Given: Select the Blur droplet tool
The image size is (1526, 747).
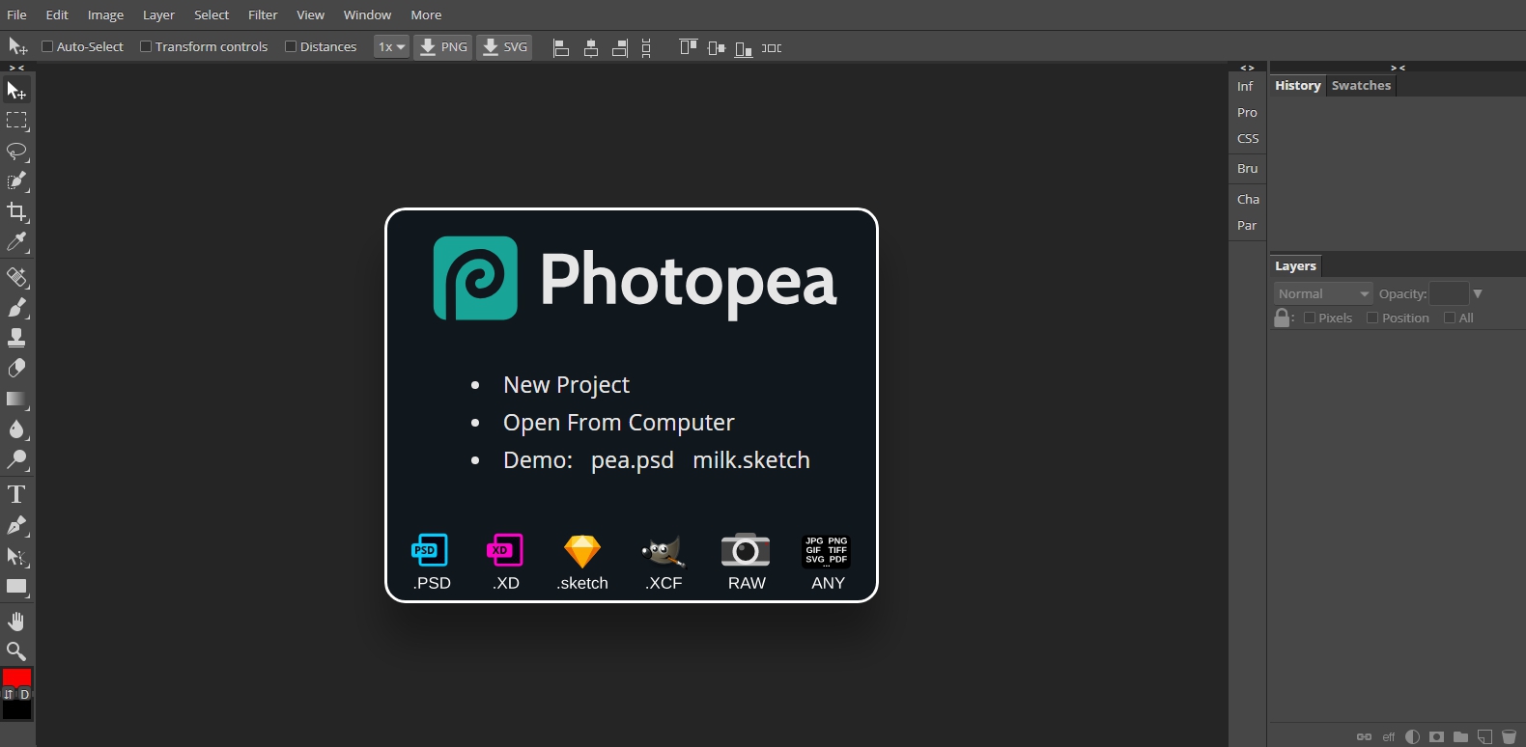Looking at the screenshot, I should click(16, 429).
